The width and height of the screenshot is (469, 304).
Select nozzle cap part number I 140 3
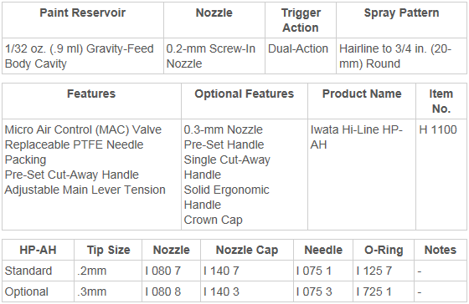pyautogui.click(x=221, y=291)
